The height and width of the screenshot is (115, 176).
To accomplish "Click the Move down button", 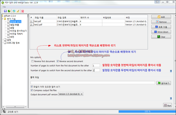I will [x=161, y=32].
